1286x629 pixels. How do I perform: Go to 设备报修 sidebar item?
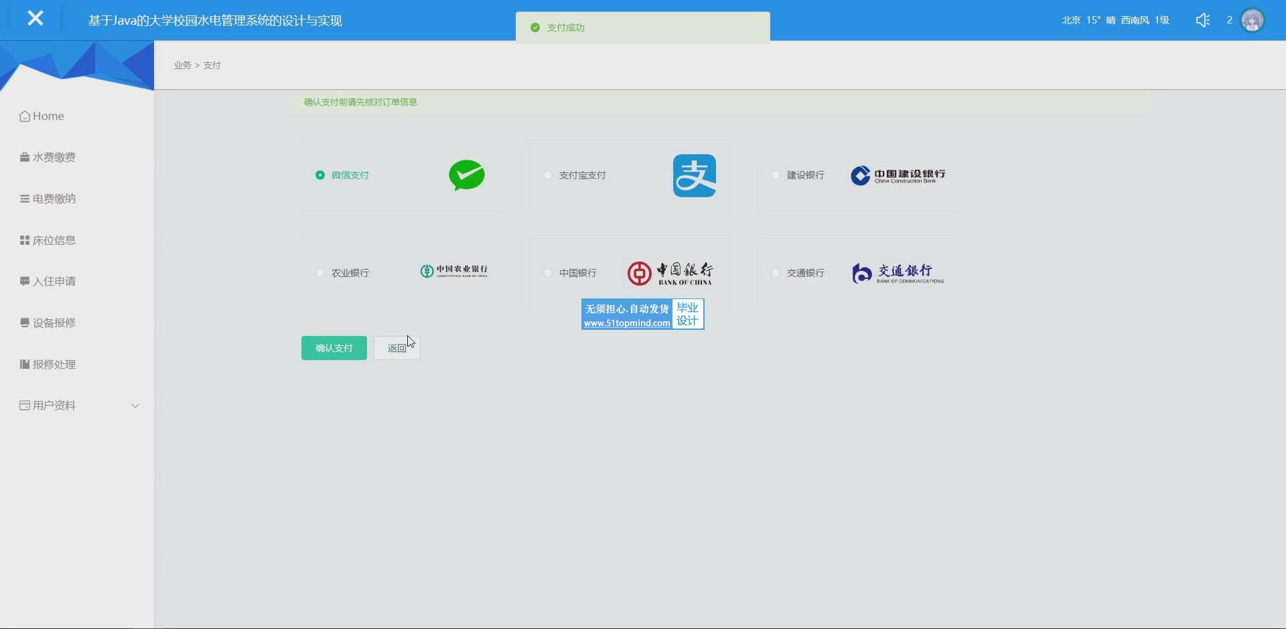point(54,323)
